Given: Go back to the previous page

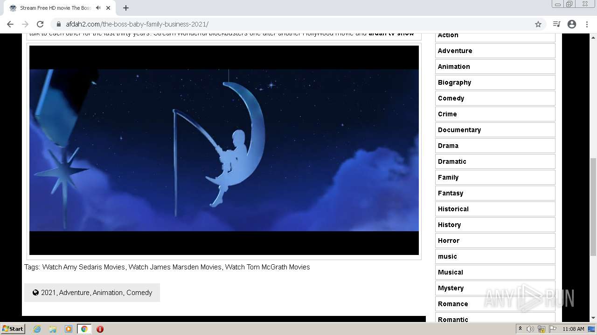Looking at the screenshot, I should click(x=10, y=24).
